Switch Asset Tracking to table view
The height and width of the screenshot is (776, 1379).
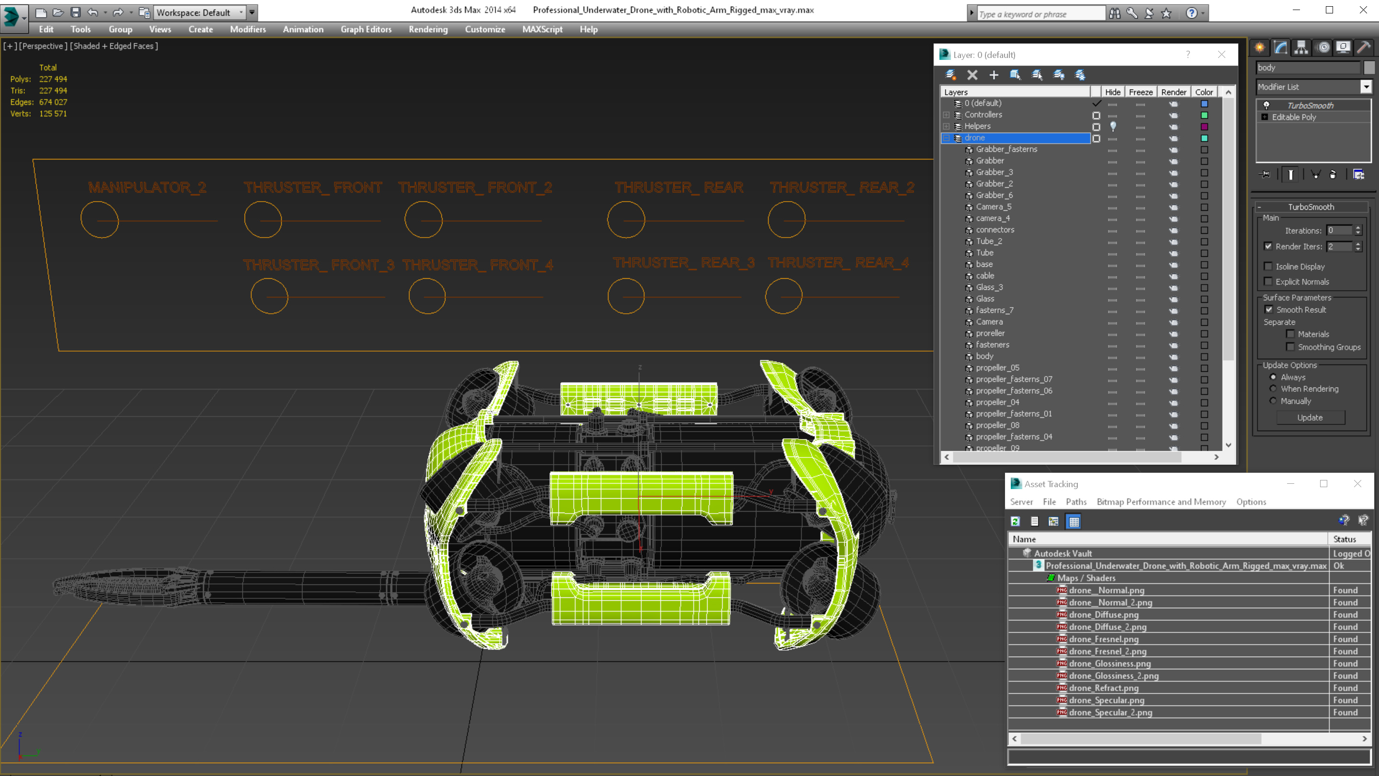click(1074, 521)
